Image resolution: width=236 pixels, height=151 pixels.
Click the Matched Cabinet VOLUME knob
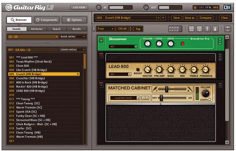click(205, 94)
